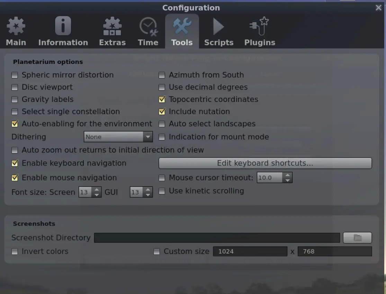Uncheck Topocentric coordinates
Viewport: 386px width, 294px height.
162,99
